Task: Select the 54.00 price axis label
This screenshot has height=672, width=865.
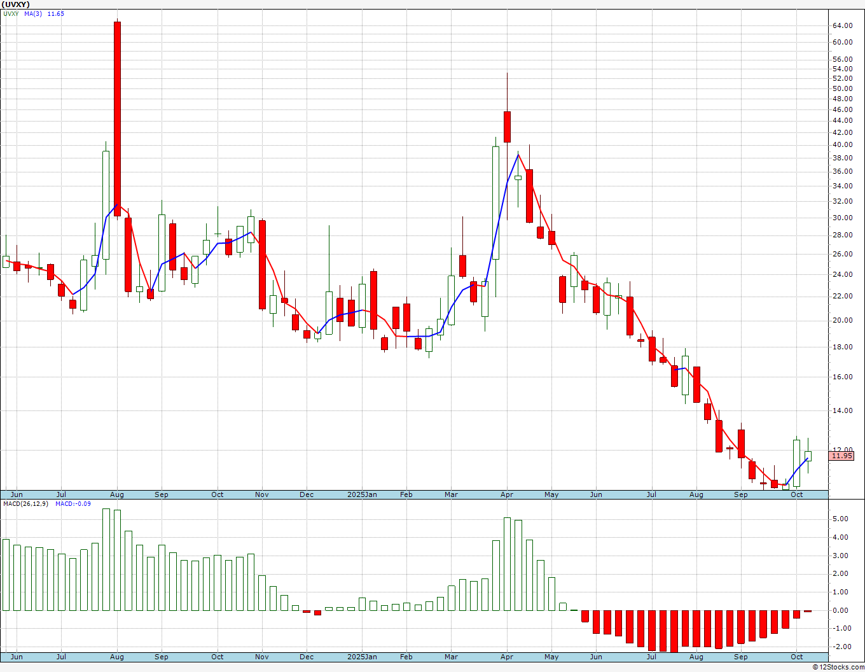Action: [x=843, y=69]
